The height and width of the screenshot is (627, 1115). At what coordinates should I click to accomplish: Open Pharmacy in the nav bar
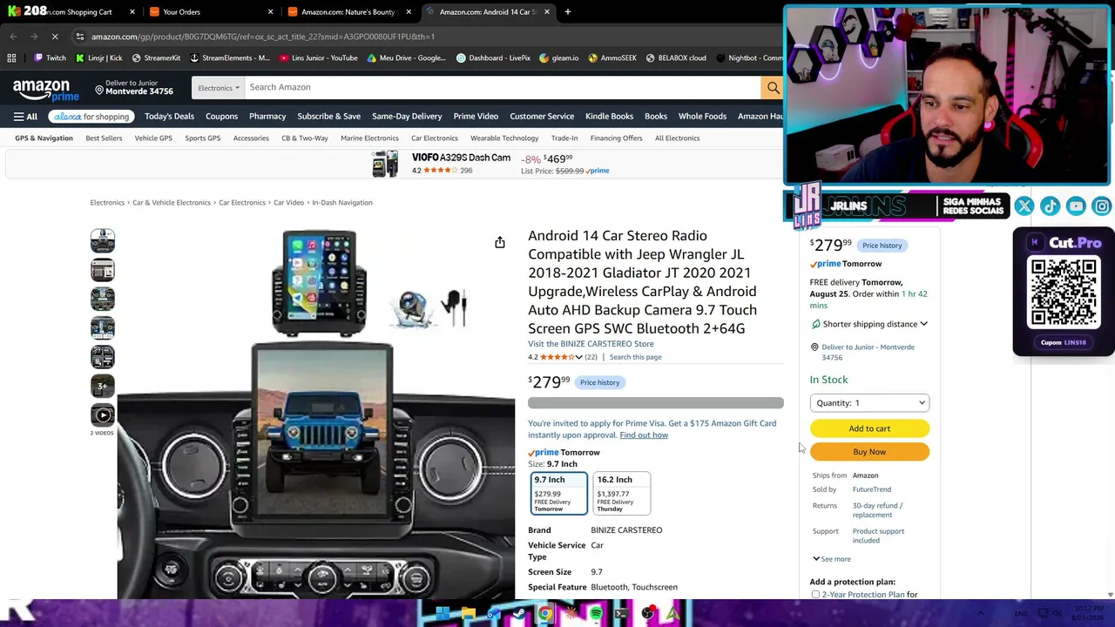(267, 117)
